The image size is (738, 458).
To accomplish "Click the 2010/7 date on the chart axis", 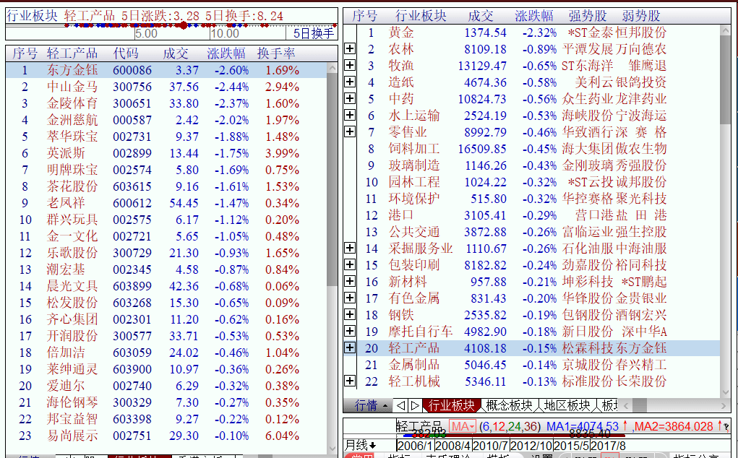I will tap(490, 445).
